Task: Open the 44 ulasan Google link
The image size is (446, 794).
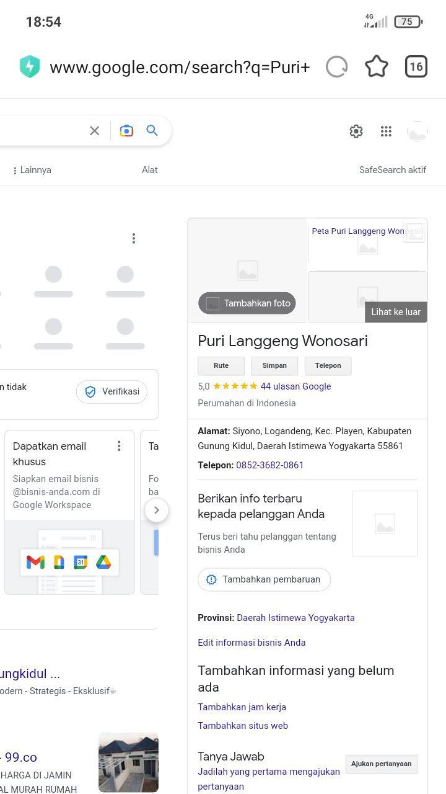Action: pyautogui.click(x=295, y=386)
